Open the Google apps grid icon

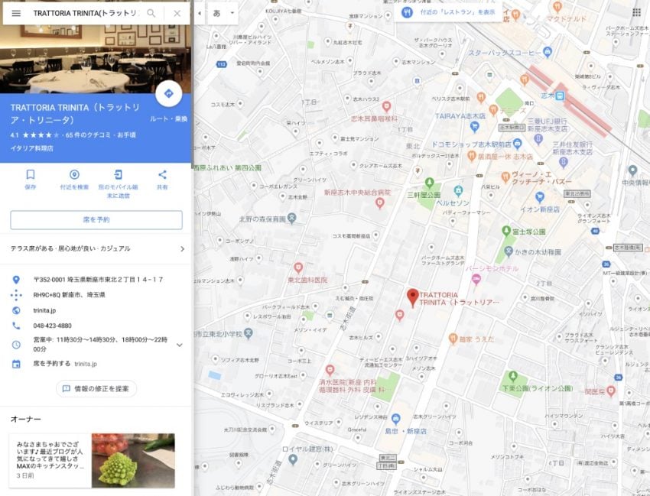point(637,12)
